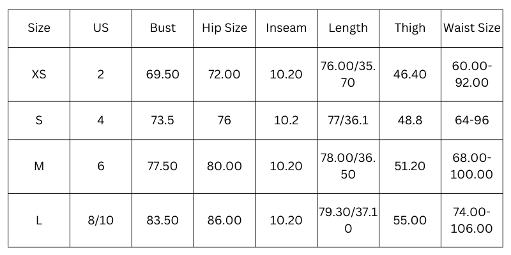The width and height of the screenshot is (511, 255).
Task: Select the L size row label
Action: (39, 221)
